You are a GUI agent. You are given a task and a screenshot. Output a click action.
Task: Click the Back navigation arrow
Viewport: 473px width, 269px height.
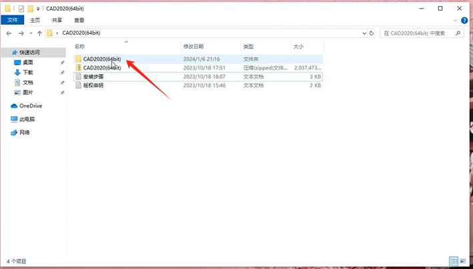coord(9,33)
